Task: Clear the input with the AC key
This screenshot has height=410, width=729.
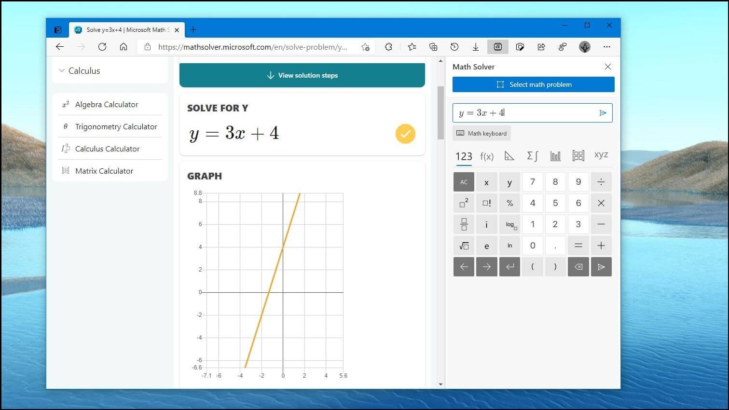Action: click(464, 182)
